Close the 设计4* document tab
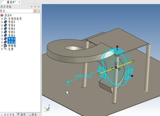This screenshot has height=116, width=160. point(19,2)
